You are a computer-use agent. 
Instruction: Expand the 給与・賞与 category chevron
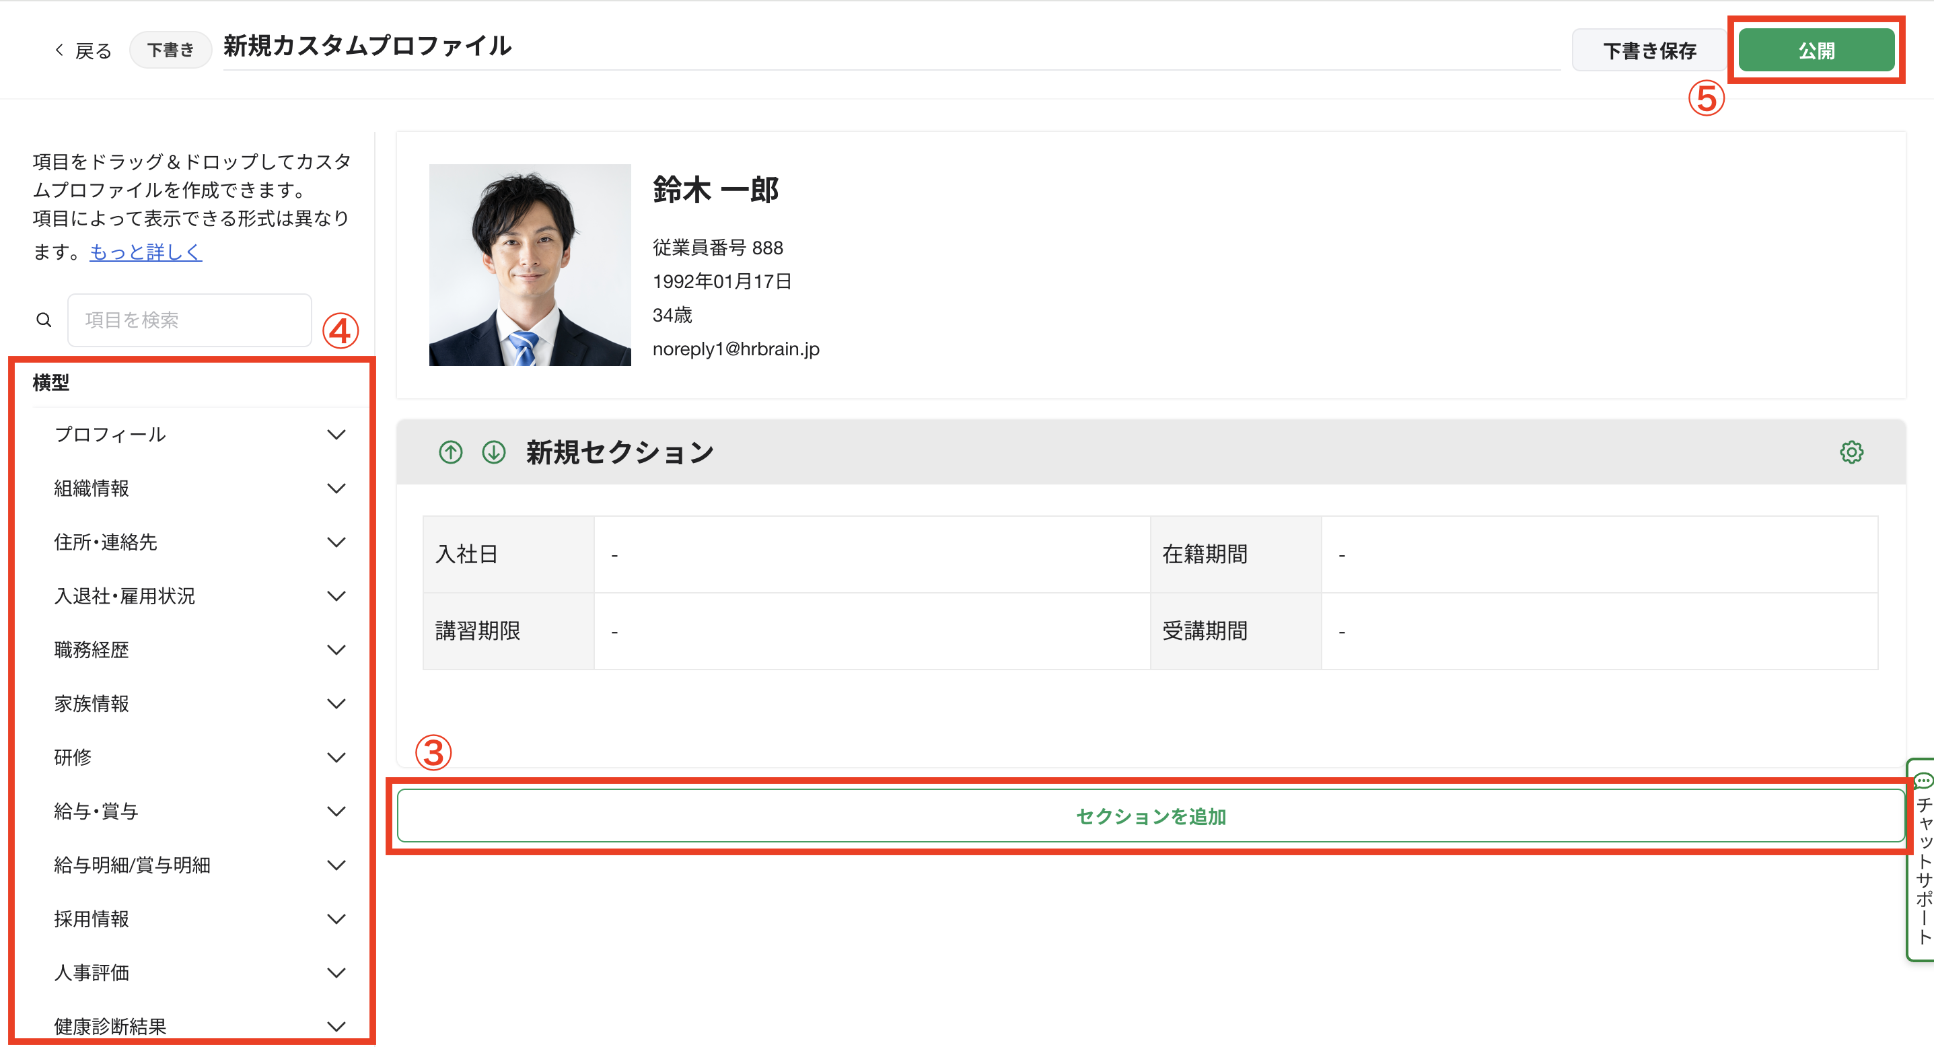336,812
